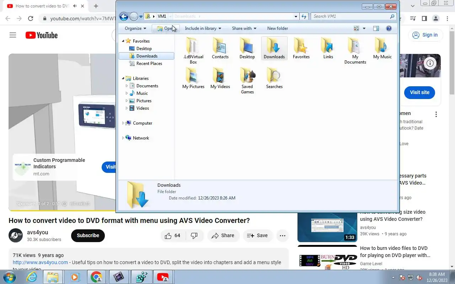Expand the Documents library
Image resolution: width=455 pixels, height=284 pixels.
(127, 86)
